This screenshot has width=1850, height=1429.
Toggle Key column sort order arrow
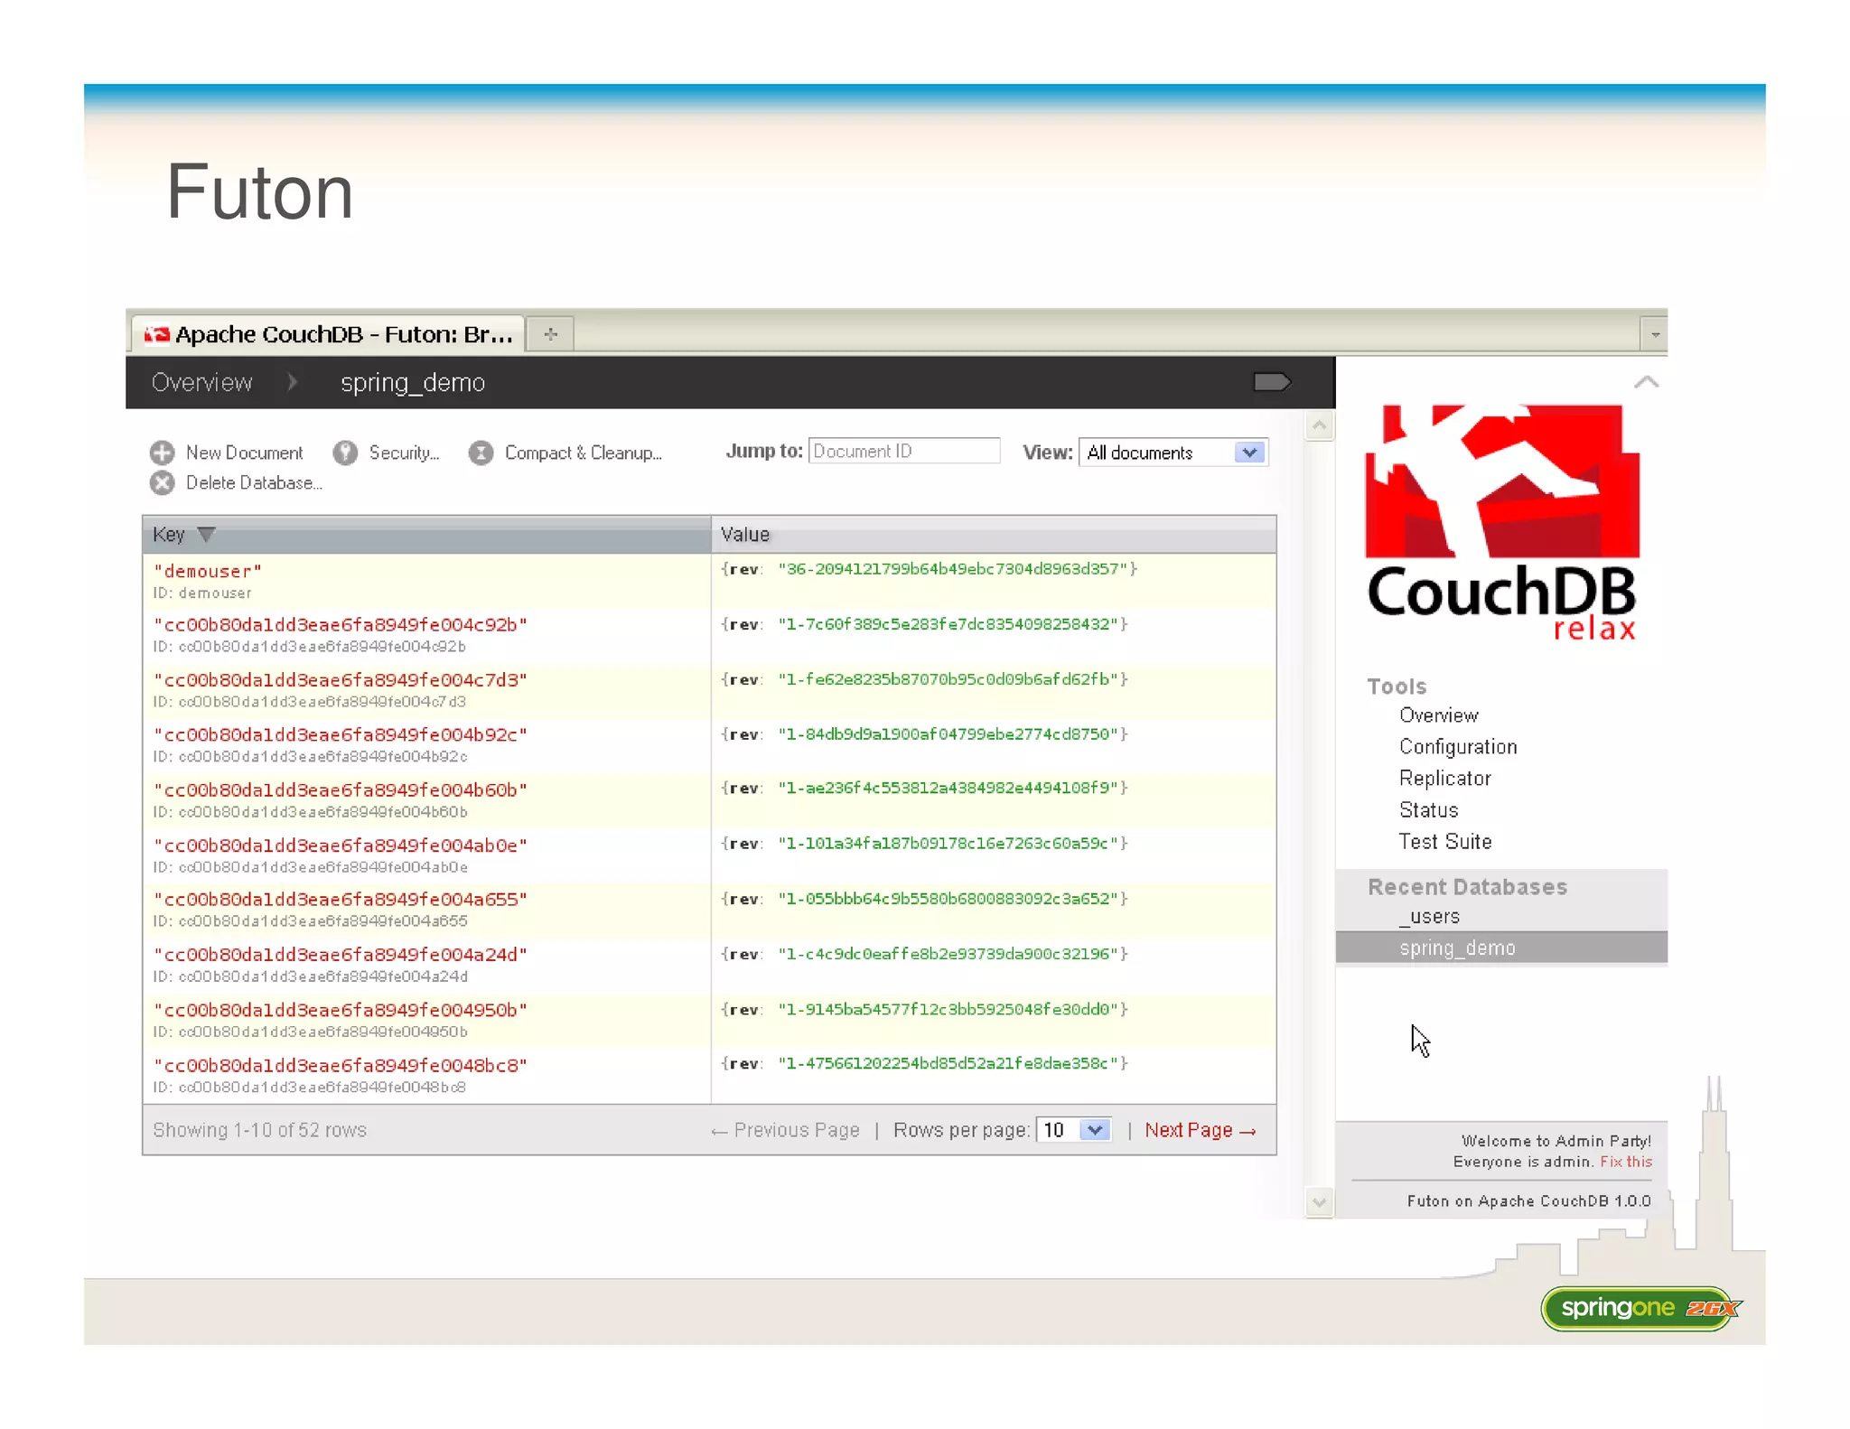[x=207, y=534]
